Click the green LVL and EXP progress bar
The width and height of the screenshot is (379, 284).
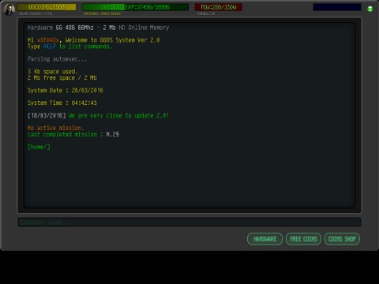click(x=136, y=7)
